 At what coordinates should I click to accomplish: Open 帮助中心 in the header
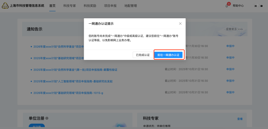[238, 6]
